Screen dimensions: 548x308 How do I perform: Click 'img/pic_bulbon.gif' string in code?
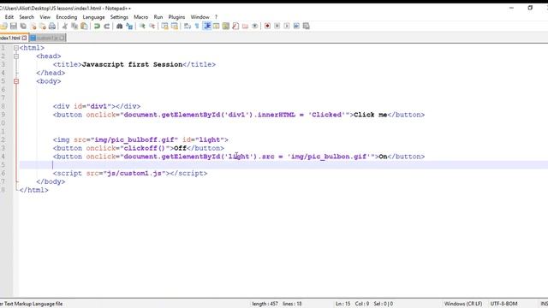[x=329, y=157]
